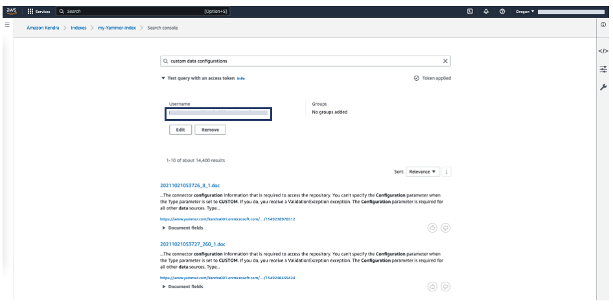The image size is (613, 305).
Task: Collapse Test query with an access token
Action: point(198,78)
